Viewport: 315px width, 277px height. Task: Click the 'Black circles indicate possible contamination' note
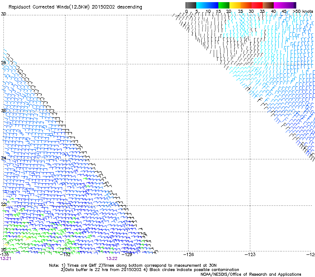[x=191, y=270]
